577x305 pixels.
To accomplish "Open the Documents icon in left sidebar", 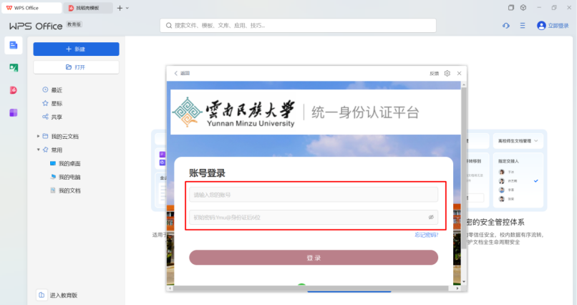I will 14,45.
